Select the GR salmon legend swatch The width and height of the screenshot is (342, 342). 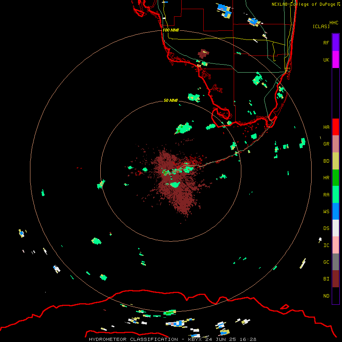click(x=336, y=144)
